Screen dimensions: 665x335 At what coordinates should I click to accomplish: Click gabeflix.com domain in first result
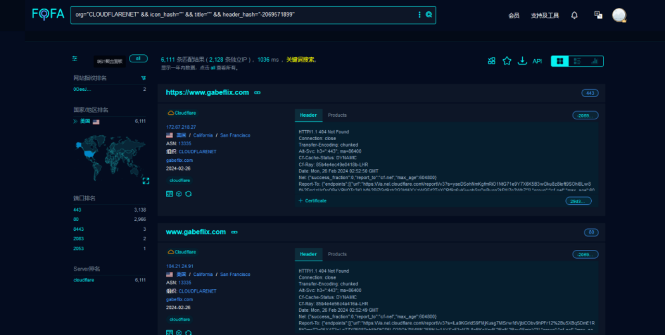(179, 160)
